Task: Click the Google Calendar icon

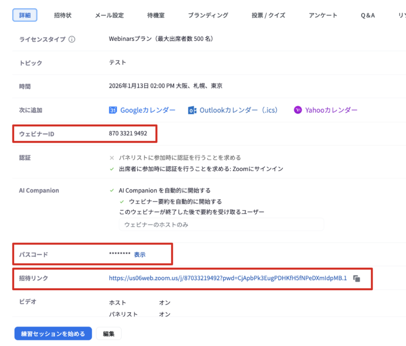Action: tap(113, 110)
